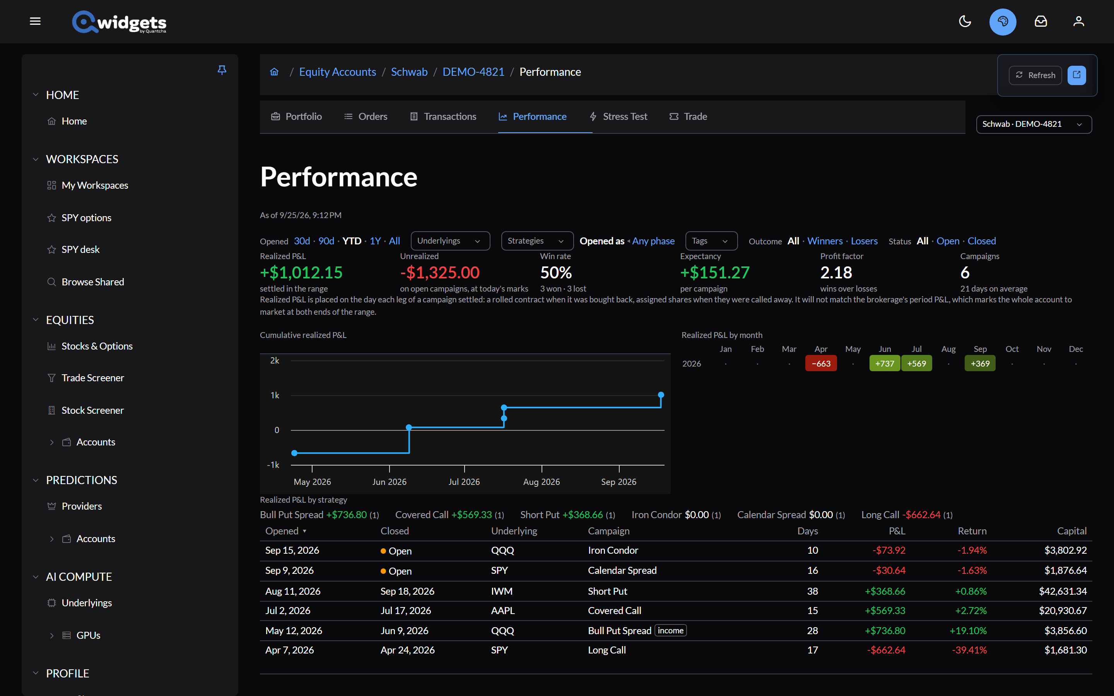Switch to the Trade tab
The width and height of the screenshot is (1114, 696).
click(688, 116)
